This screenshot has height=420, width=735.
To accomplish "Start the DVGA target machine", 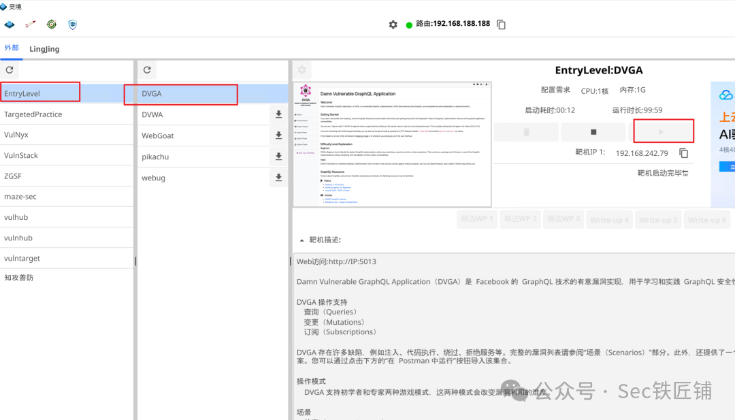I will tap(661, 132).
